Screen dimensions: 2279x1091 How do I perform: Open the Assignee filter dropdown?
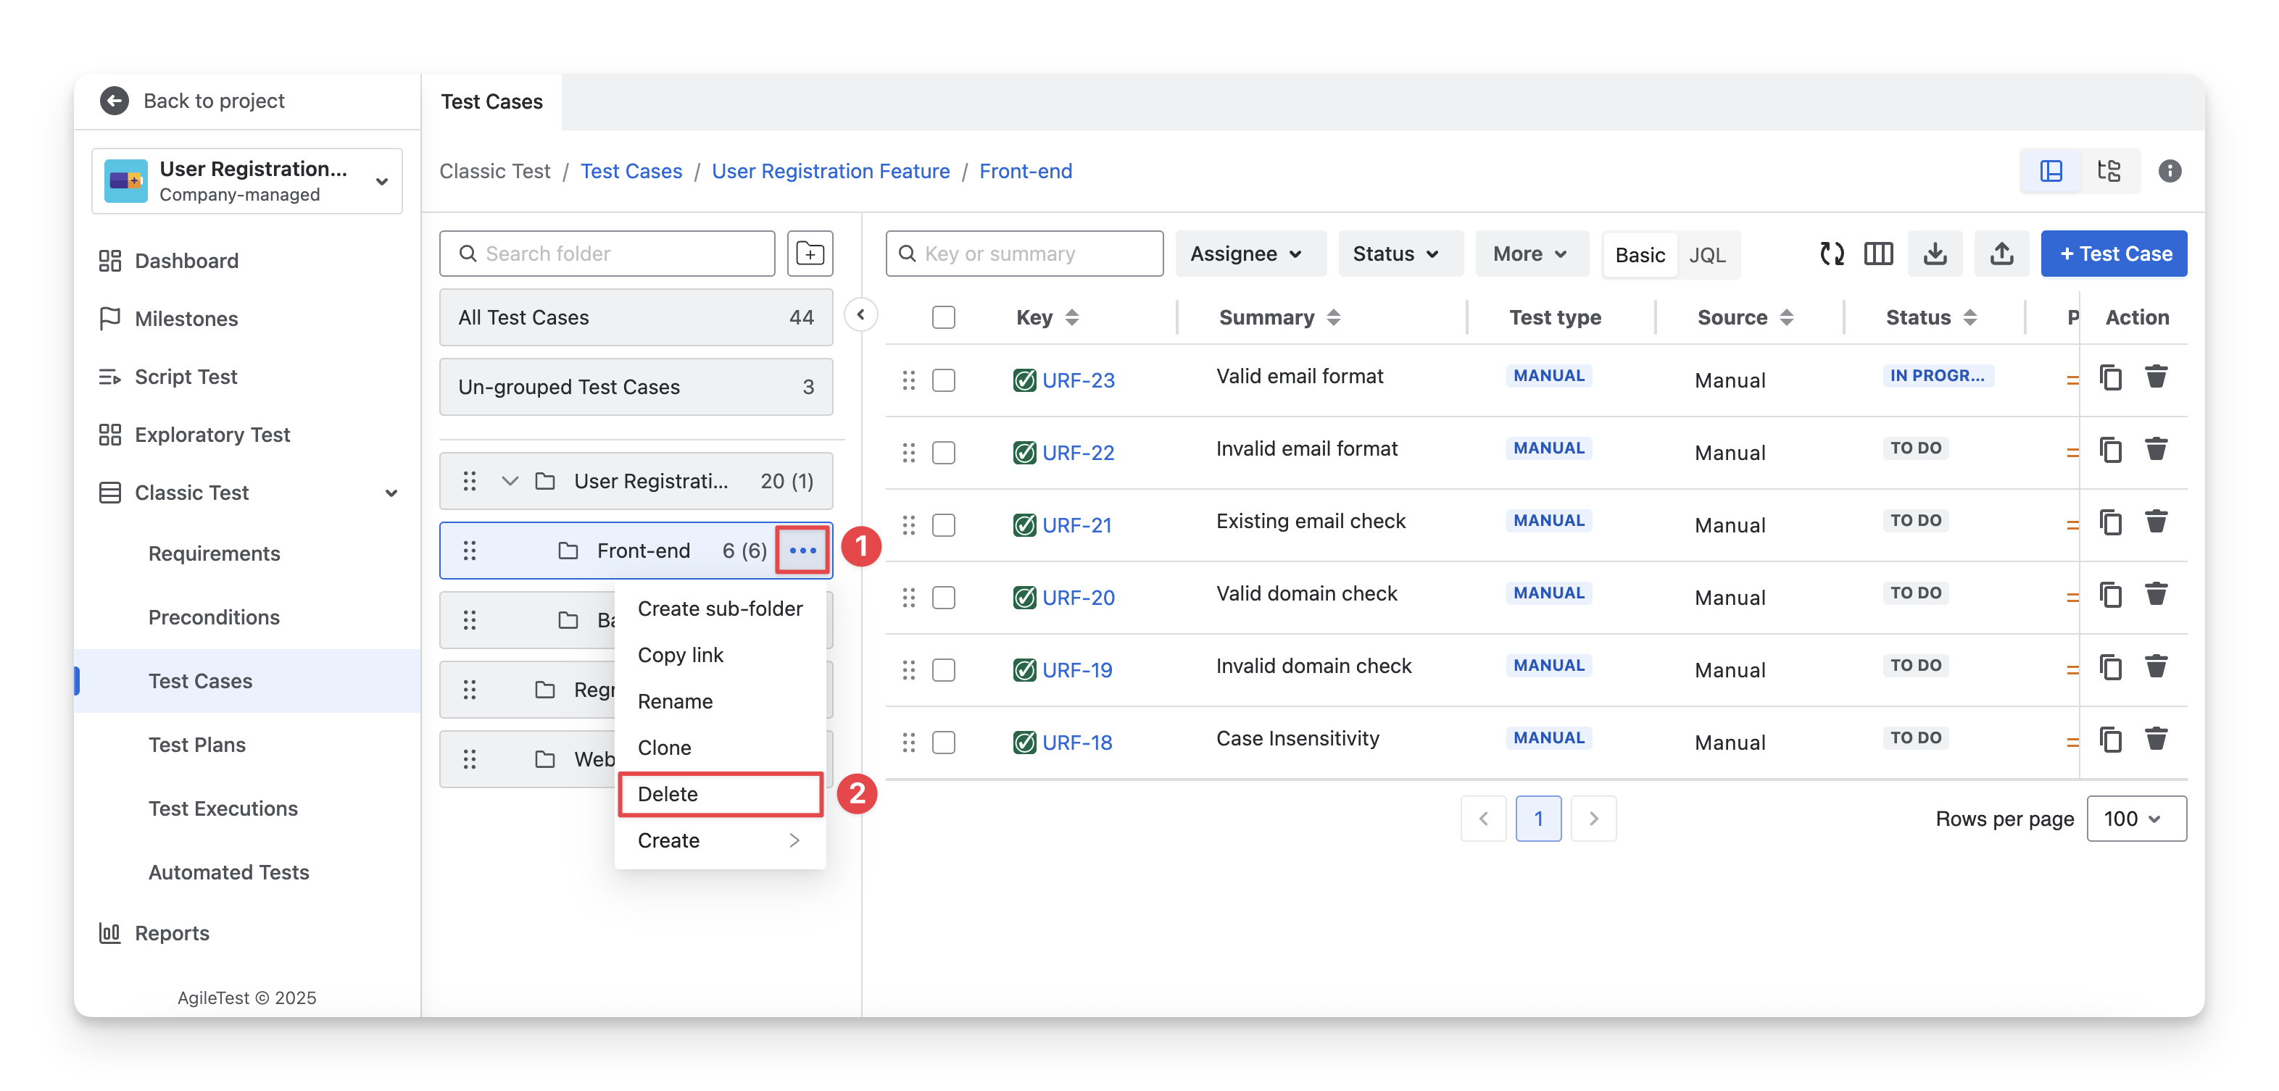click(1248, 254)
